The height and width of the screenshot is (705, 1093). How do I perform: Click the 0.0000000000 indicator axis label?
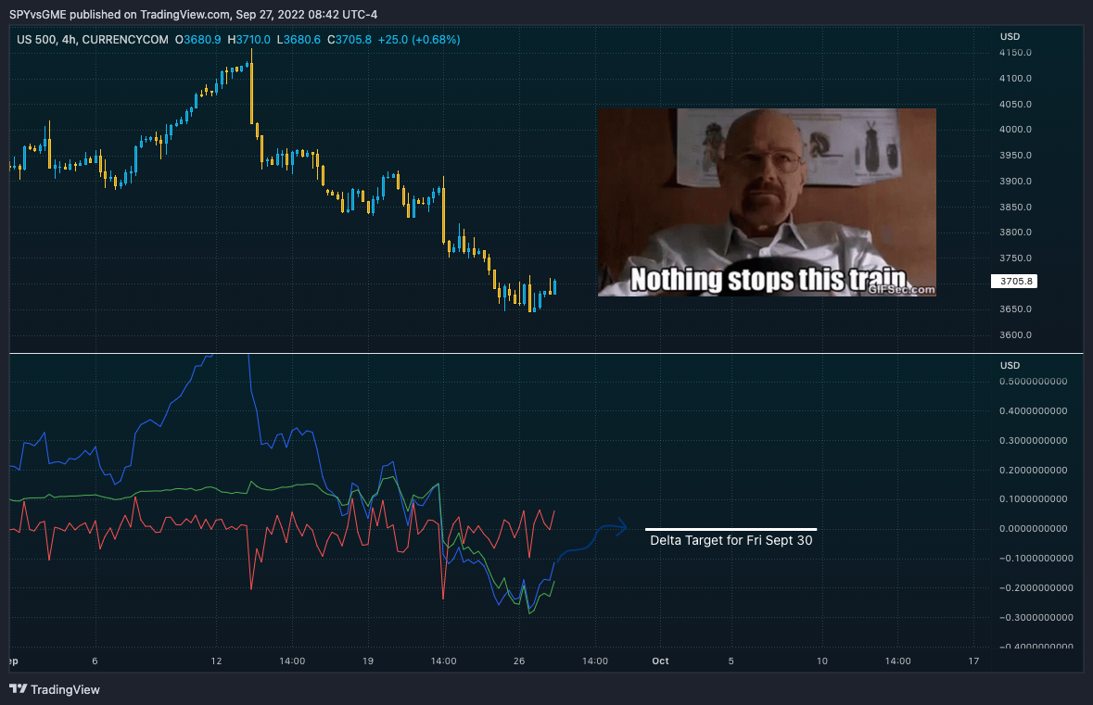[1033, 528]
